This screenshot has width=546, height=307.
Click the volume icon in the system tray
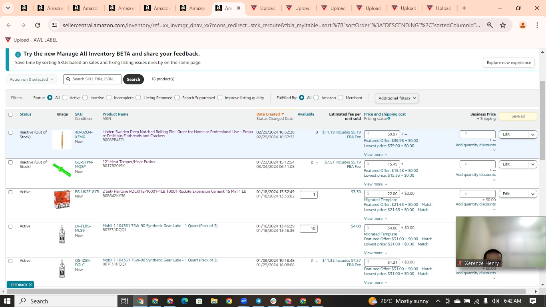495,301
